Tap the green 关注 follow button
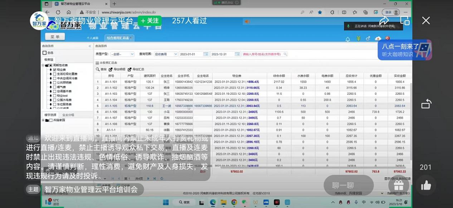Viewport: 453px width, 208px height. (149, 21)
